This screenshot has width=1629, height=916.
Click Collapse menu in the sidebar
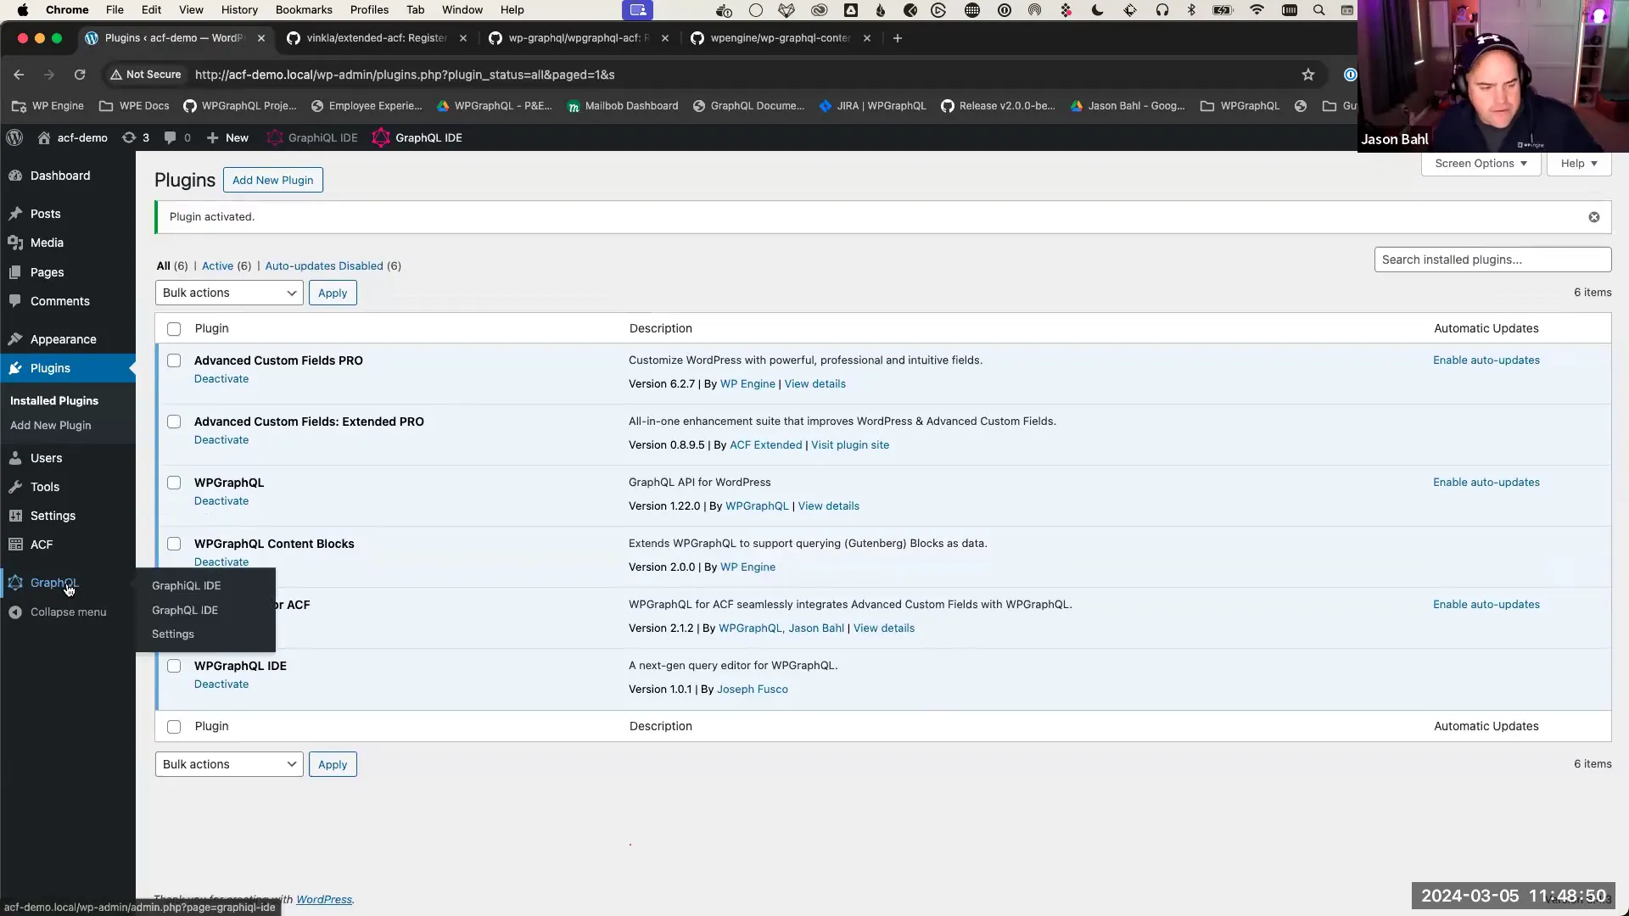(68, 612)
